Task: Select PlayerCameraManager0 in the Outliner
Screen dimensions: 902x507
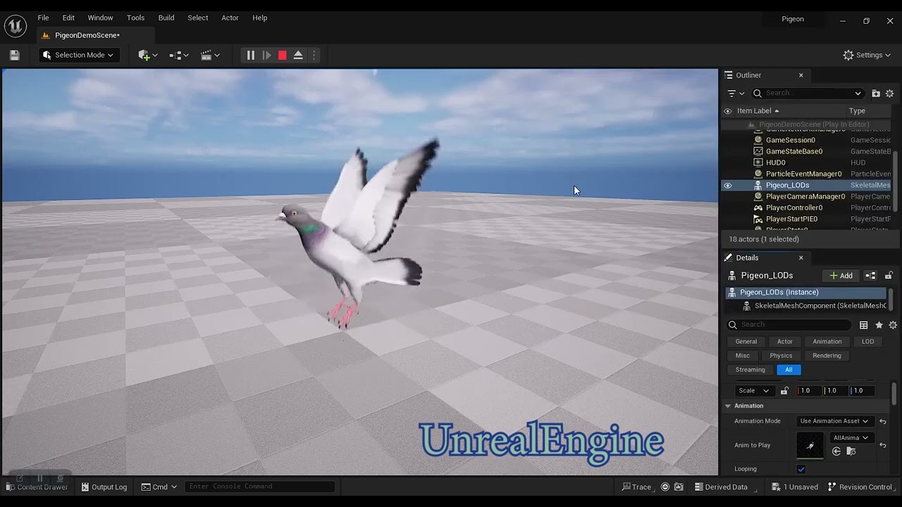Action: coord(805,196)
